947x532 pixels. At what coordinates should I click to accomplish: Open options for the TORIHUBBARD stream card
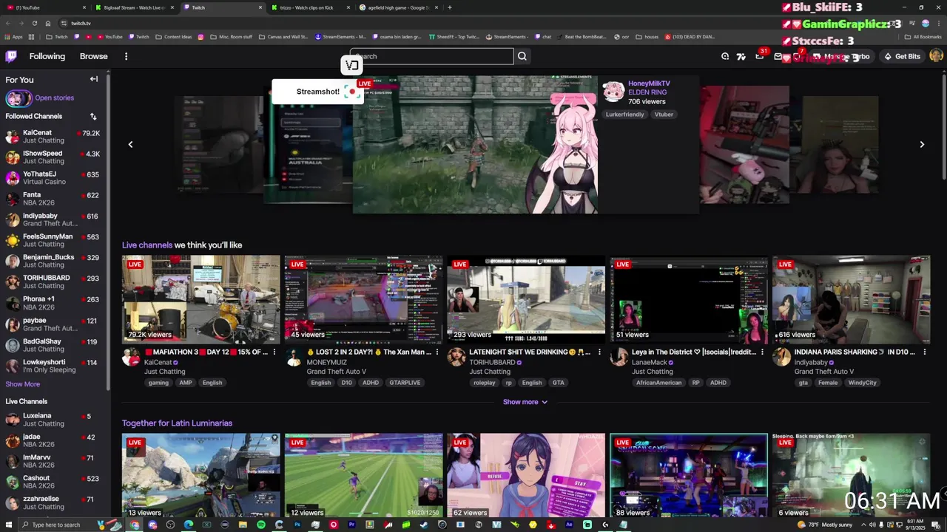click(600, 352)
